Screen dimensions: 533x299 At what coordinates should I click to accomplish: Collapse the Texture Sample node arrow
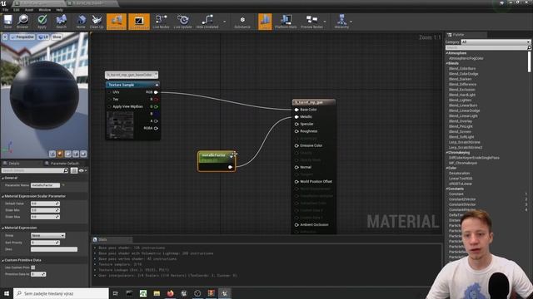(157, 85)
